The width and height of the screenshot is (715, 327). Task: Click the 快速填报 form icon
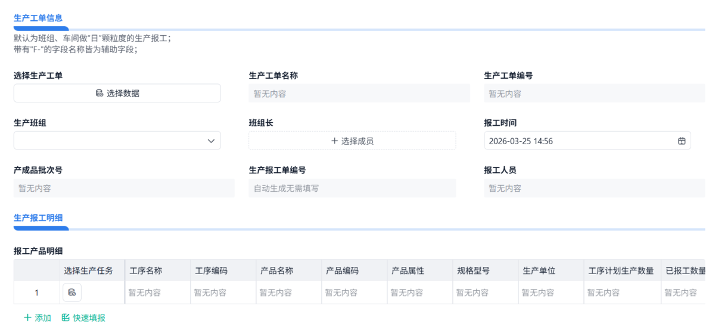coord(66,317)
